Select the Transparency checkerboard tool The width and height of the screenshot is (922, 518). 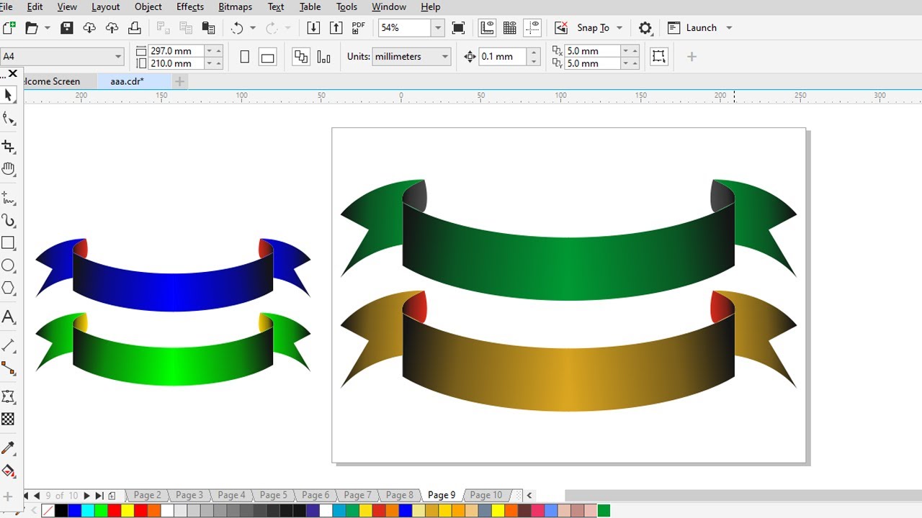click(9, 419)
